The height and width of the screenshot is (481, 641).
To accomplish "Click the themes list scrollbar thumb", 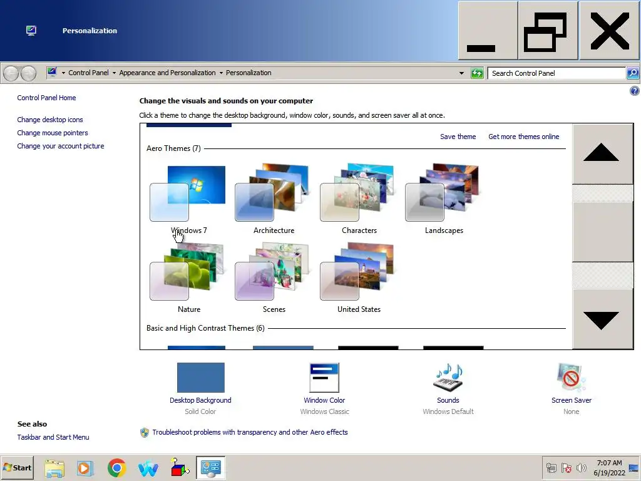I will [x=603, y=232].
